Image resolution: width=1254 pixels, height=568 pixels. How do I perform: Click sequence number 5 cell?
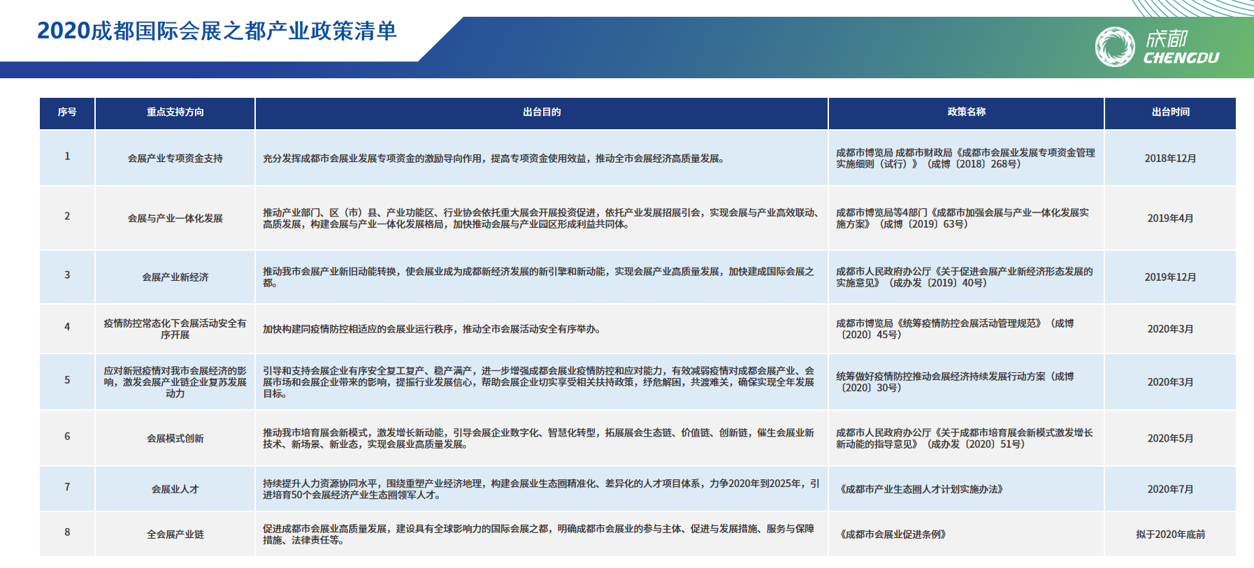(x=67, y=380)
